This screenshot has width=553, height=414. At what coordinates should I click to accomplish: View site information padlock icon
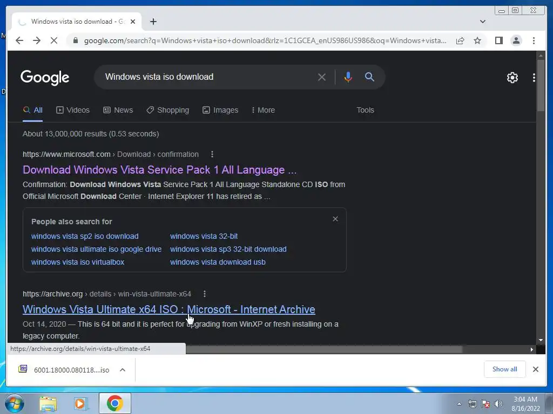coord(75,40)
